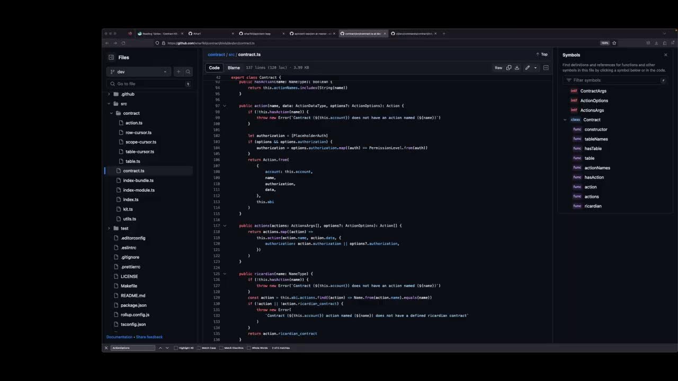Go to previous find match arrow
Image resolution: width=678 pixels, height=381 pixels.
click(160, 348)
